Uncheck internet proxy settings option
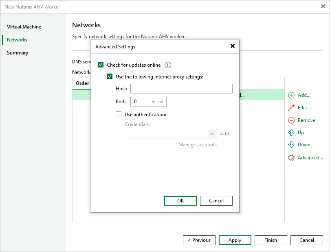The width and height of the screenshot is (330, 252). tap(110, 76)
